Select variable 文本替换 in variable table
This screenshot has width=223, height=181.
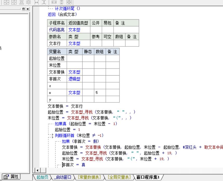(57, 72)
